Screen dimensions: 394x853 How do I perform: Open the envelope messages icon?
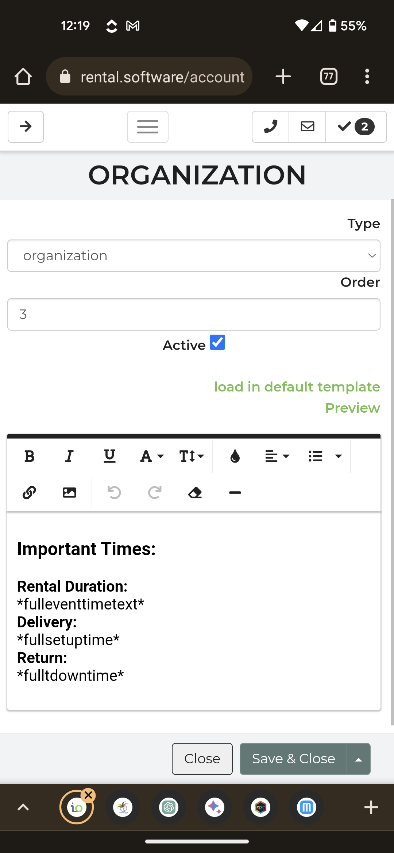[308, 126]
